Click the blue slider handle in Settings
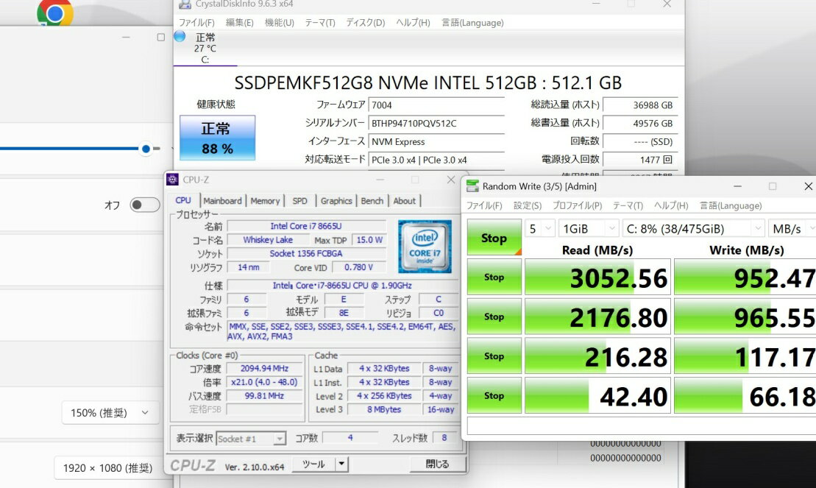 pyautogui.click(x=146, y=149)
